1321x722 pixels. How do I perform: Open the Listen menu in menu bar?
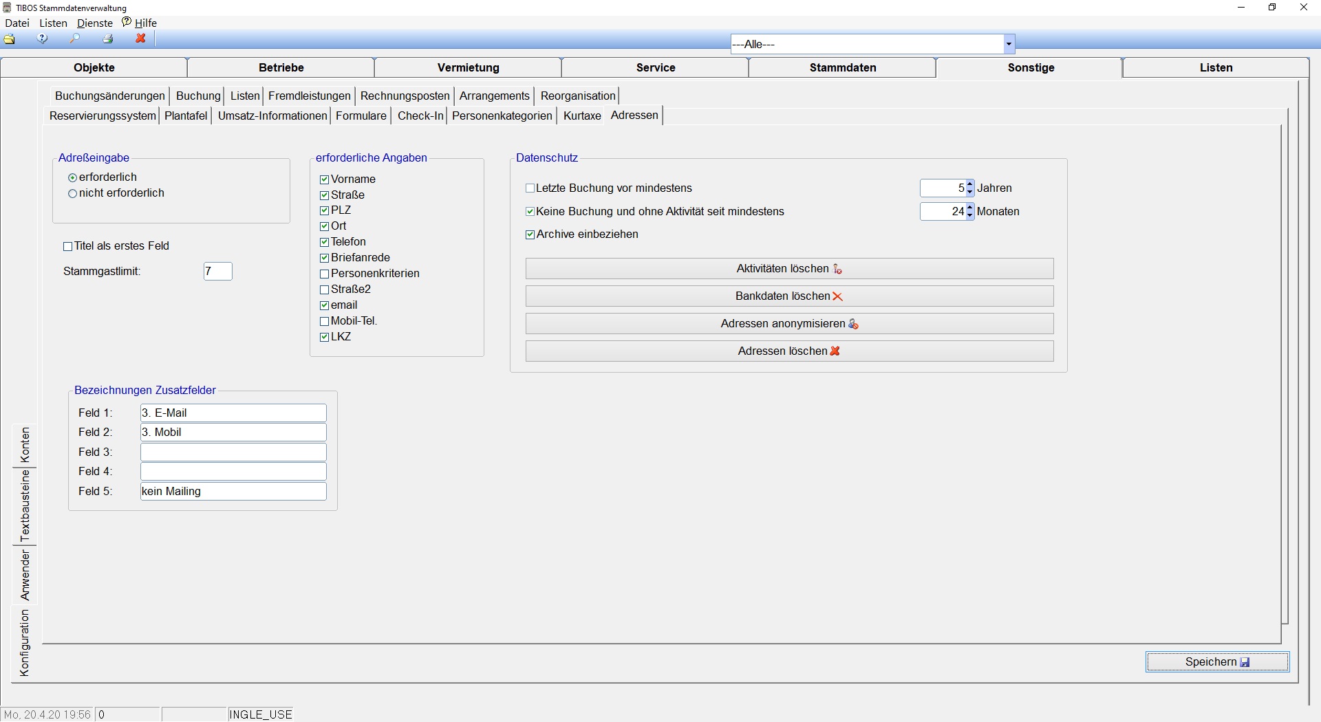pos(53,23)
